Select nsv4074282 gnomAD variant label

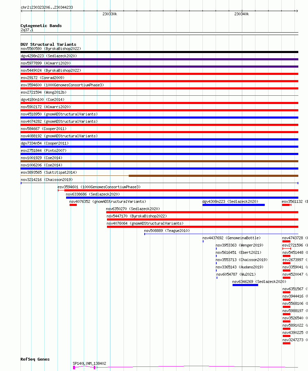[59, 121]
